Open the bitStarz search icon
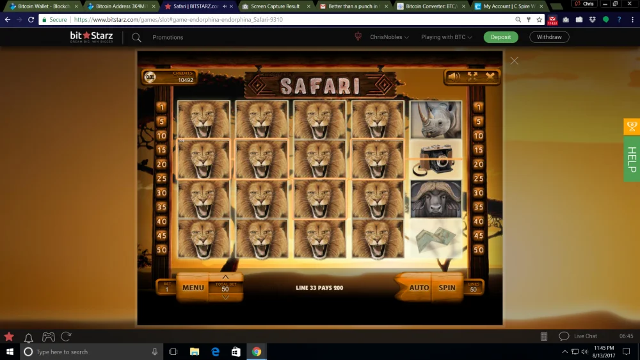640x360 pixels. point(136,38)
